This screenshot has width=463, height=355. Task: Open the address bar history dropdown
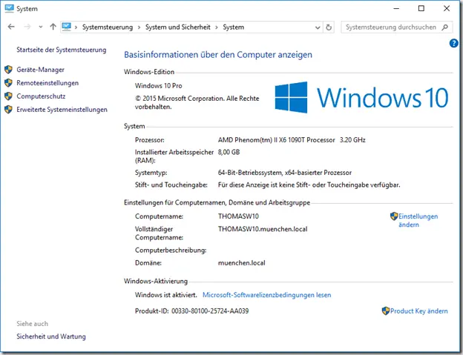pyautogui.click(x=318, y=27)
